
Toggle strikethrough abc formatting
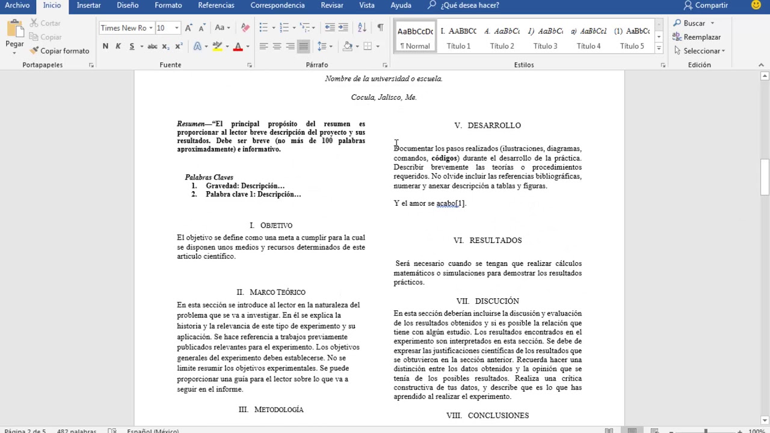[x=152, y=46]
